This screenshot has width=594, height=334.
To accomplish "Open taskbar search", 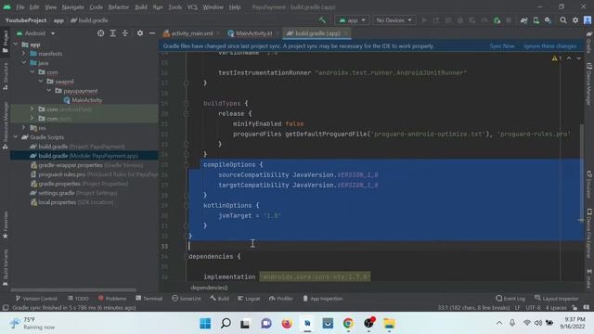I will [x=226, y=324].
